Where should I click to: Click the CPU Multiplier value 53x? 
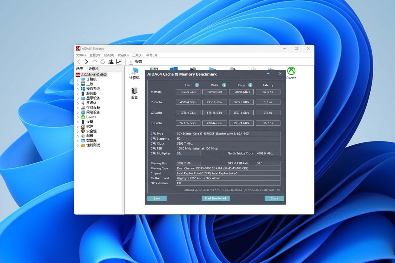(x=188, y=153)
